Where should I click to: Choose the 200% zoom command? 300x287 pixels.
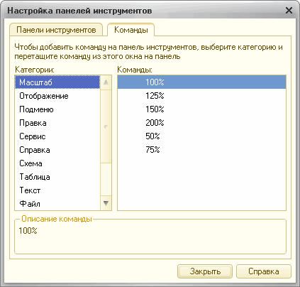[201, 123]
